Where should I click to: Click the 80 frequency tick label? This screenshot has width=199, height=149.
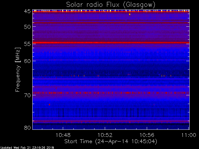27,128
